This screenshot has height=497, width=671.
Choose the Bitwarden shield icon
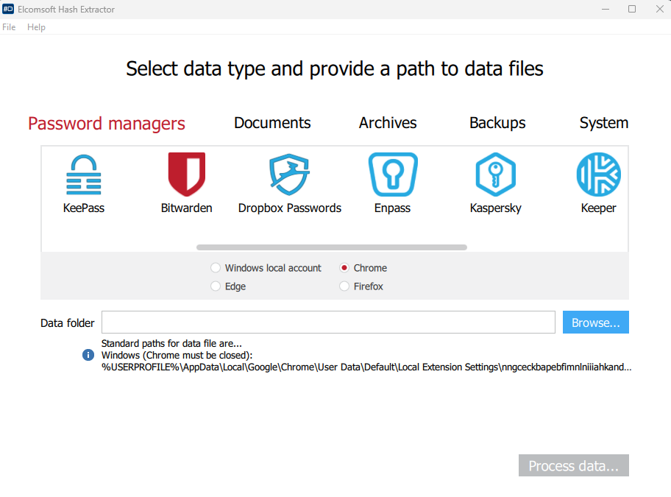coord(187,175)
